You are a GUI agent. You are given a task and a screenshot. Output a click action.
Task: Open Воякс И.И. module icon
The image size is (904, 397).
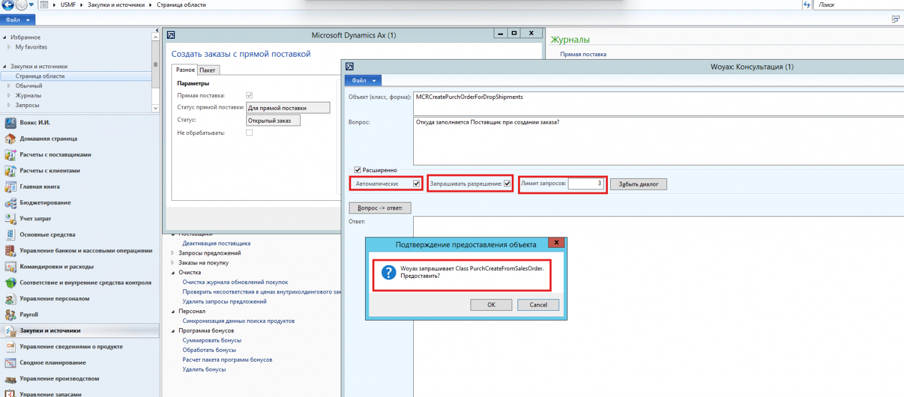click(x=10, y=123)
